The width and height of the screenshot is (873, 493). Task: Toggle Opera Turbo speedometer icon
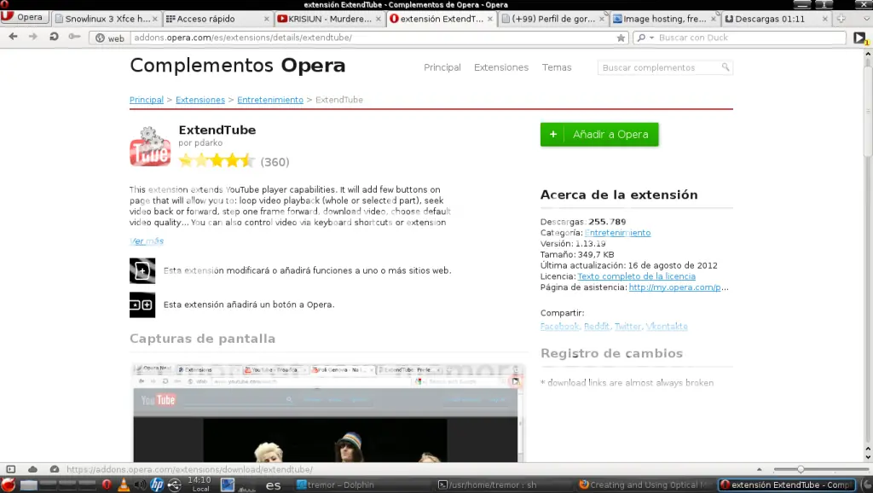(x=54, y=470)
